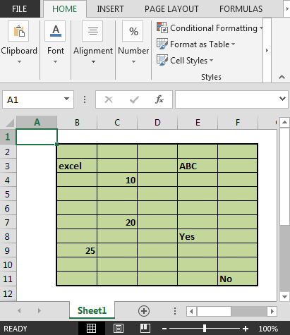Open the Format as Table dropdown
Image resolution: width=290 pixels, height=335 pixels.
coord(195,44)
